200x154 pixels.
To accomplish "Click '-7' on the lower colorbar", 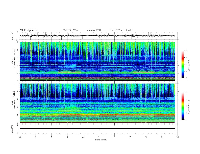I will [186, 120].
